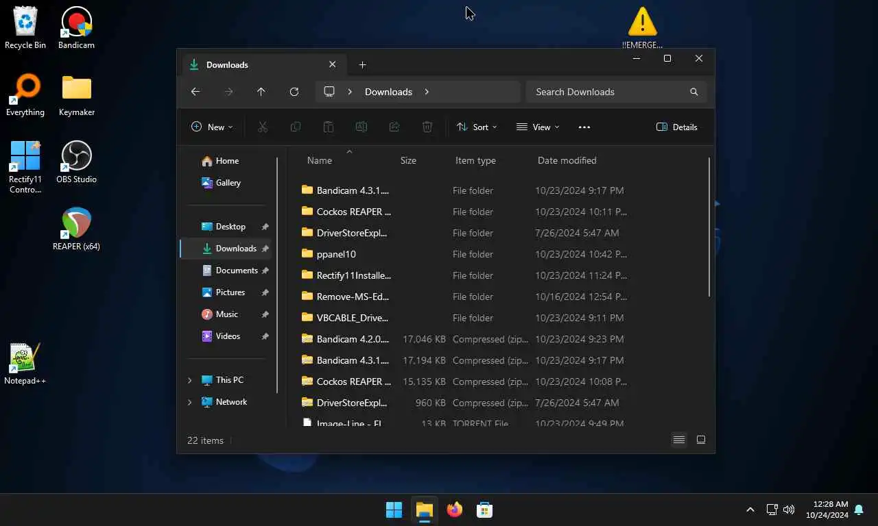Go to Home in the sidebar
The width and height of the screenshot is (878, 526).
coord(226,161)
